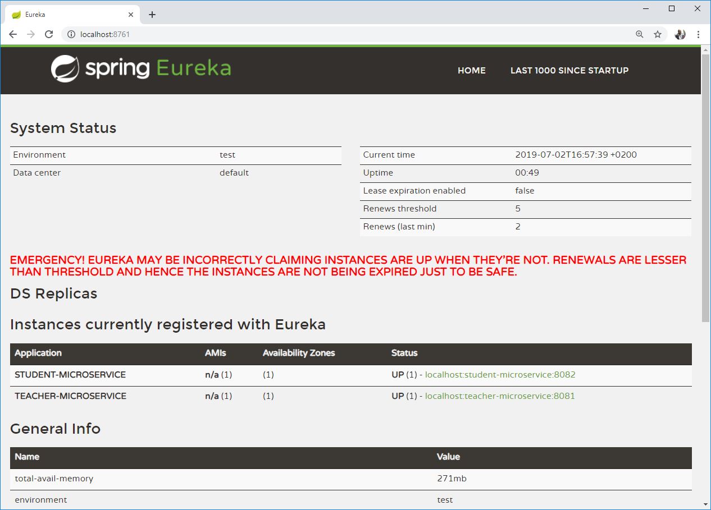The width and height of the screenshot is (711, 510).
Task: Click the browser forward arrow
Action: coord(31,34)
